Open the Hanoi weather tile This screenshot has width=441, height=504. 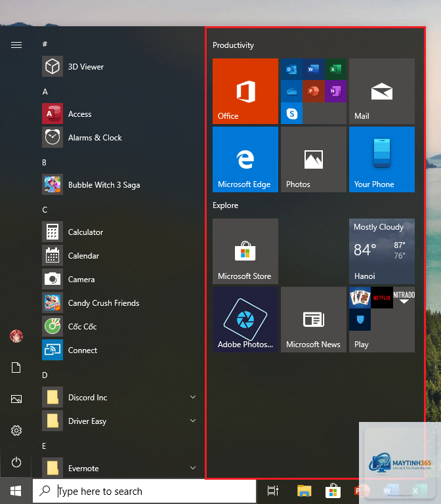point(382,251)
